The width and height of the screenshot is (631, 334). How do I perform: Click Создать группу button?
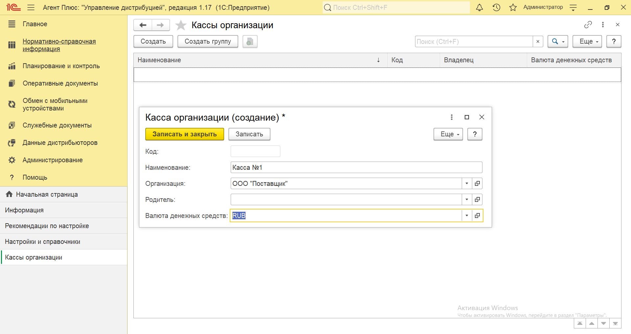pos(208,42)
